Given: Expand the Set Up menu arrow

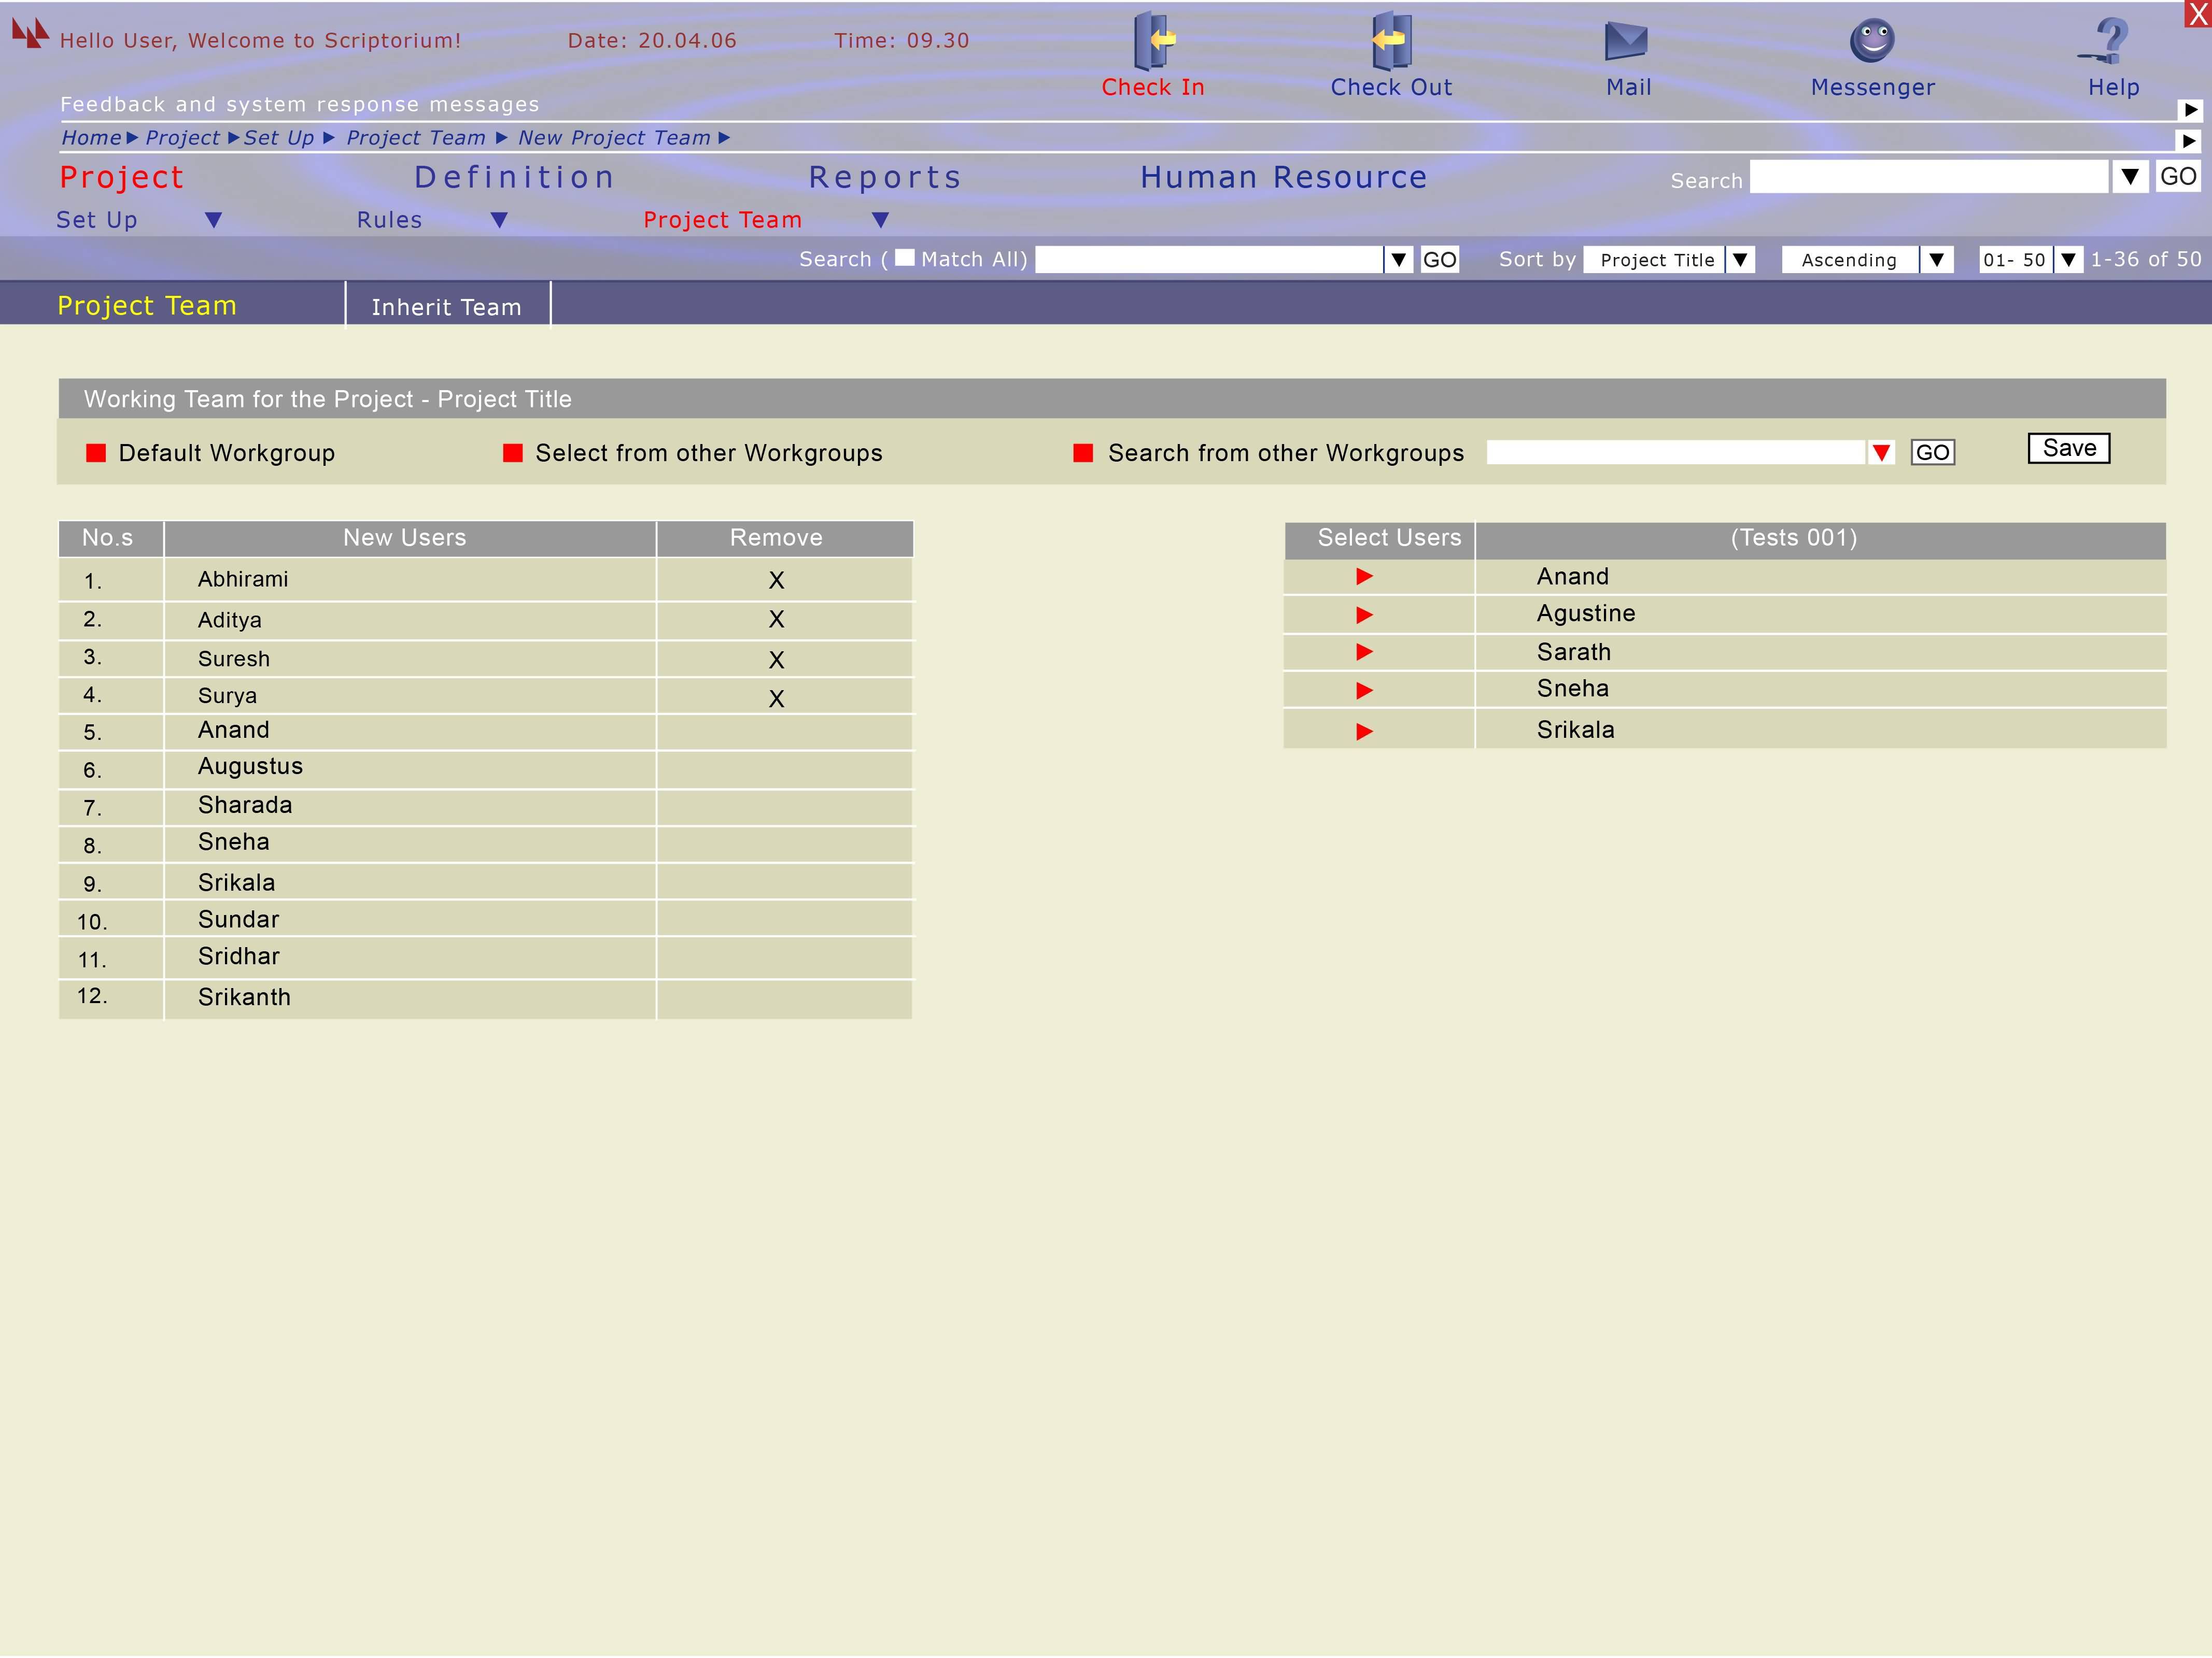Looking at the screenshot, I should click(213, 220).
